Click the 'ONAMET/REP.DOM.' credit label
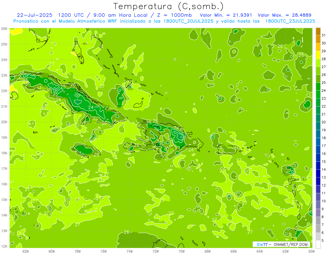 coord(291,244)
